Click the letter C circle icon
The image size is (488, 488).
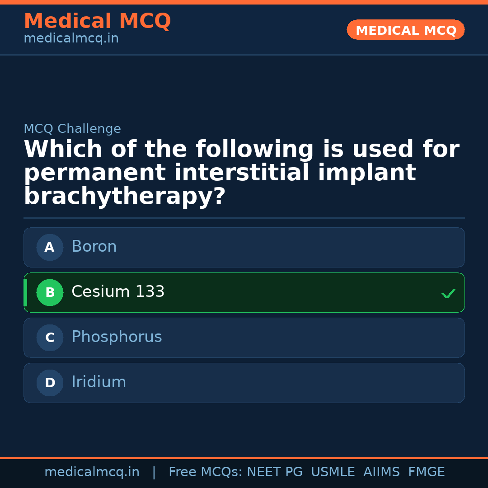[x=50, y=338]
